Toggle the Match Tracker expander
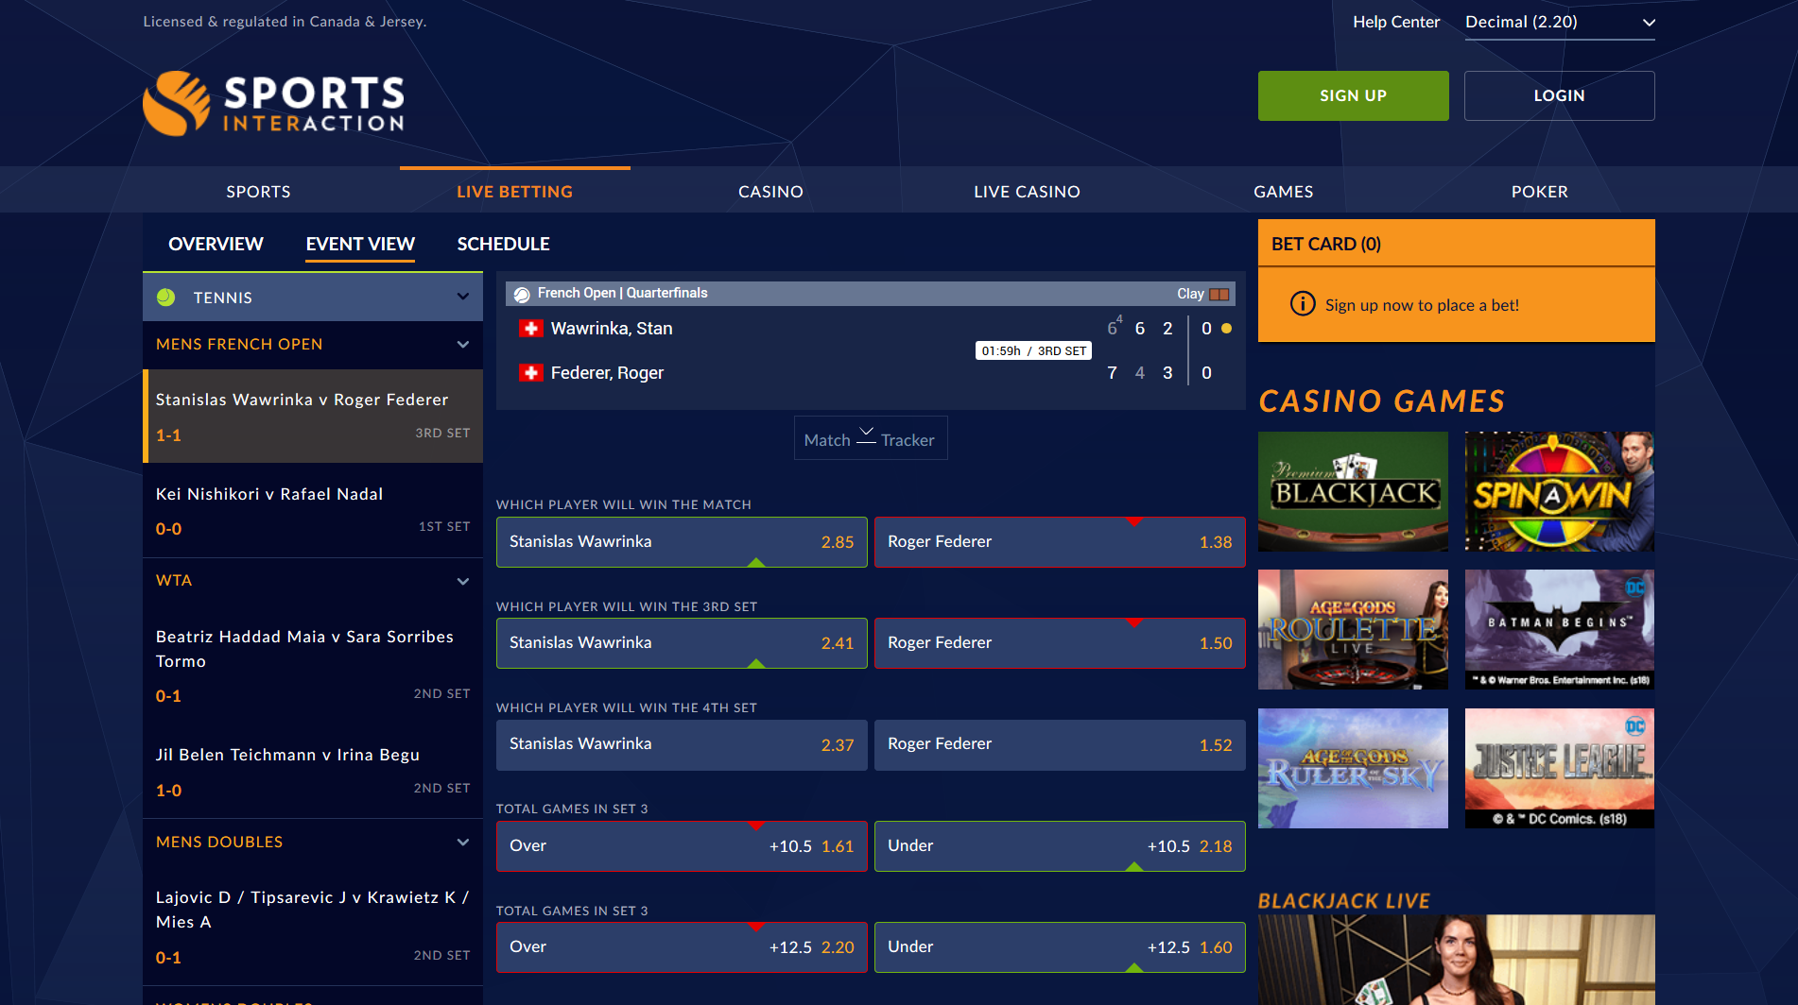This screenshot has height=1005, width=1798. (x=871, y=438)
